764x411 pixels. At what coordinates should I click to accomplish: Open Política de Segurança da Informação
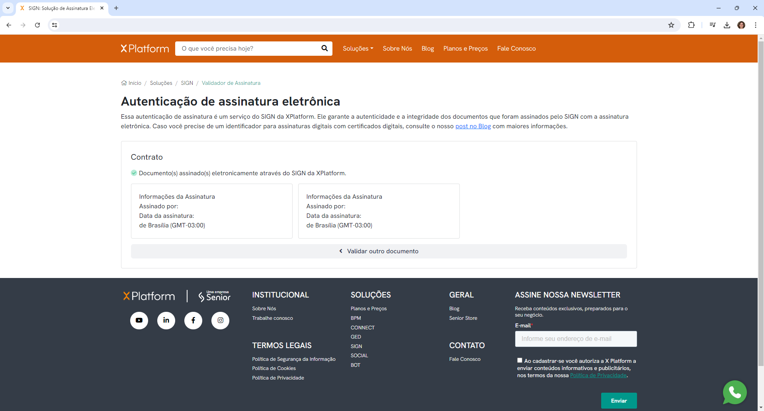click(294, 359)
